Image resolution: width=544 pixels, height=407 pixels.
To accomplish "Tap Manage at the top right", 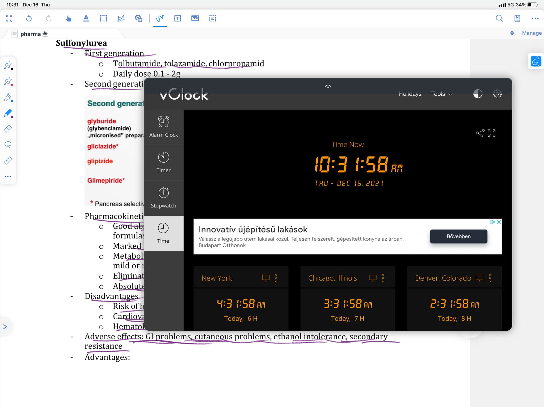I will 532,33.
